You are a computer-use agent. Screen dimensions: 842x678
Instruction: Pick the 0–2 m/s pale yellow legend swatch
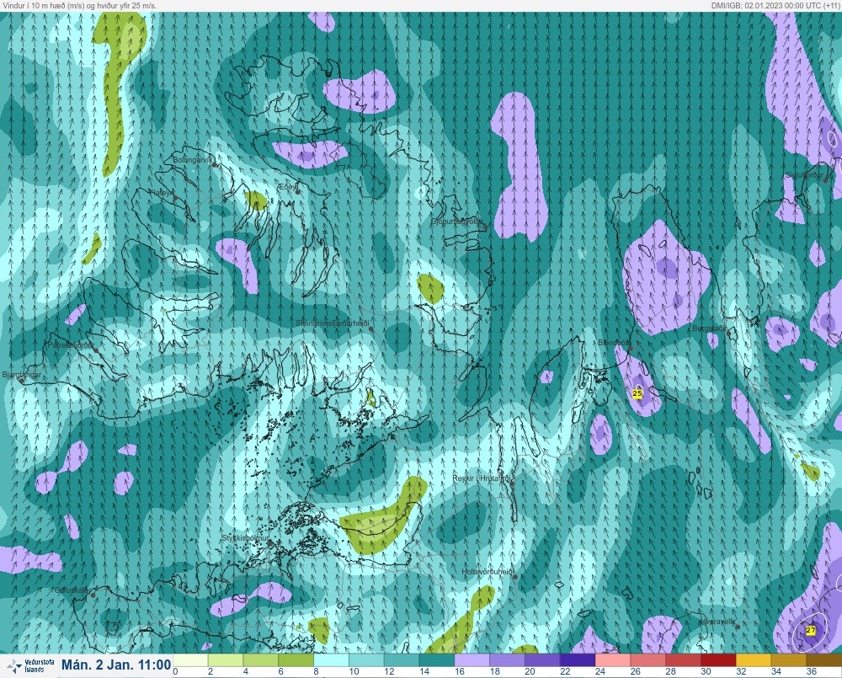(x=190, y=660)
